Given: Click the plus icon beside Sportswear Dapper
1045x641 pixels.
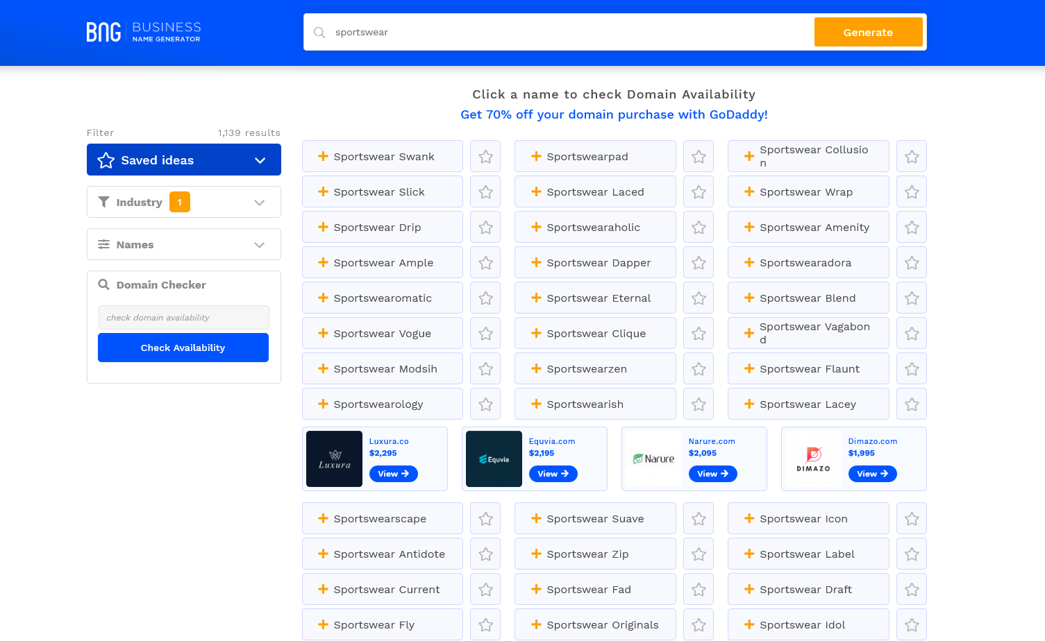Looking at the screenshot, I should (x=536, y=263).
